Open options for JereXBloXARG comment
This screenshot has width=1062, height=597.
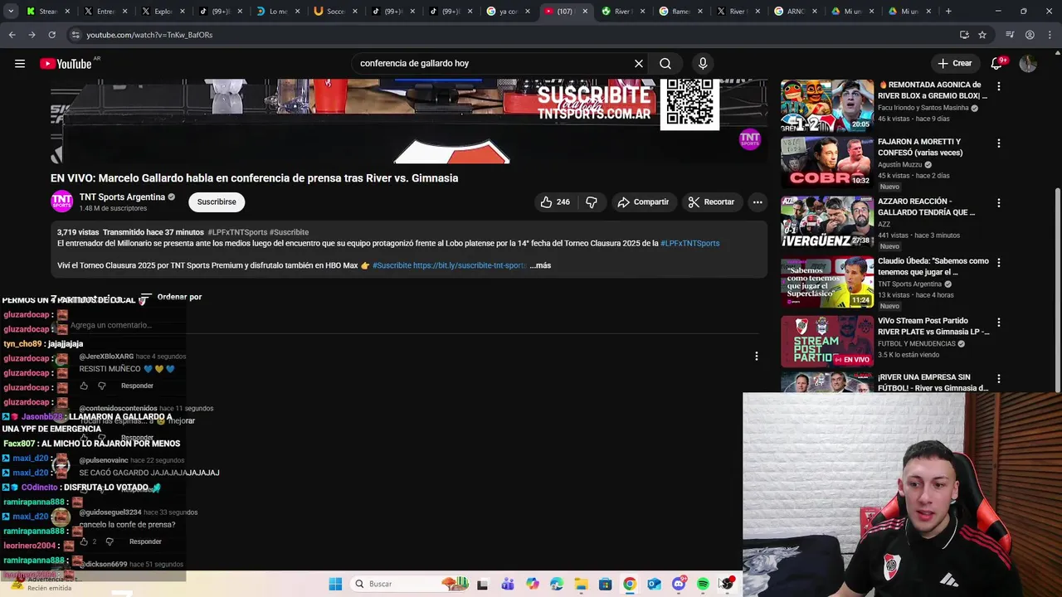pos(756,356)
